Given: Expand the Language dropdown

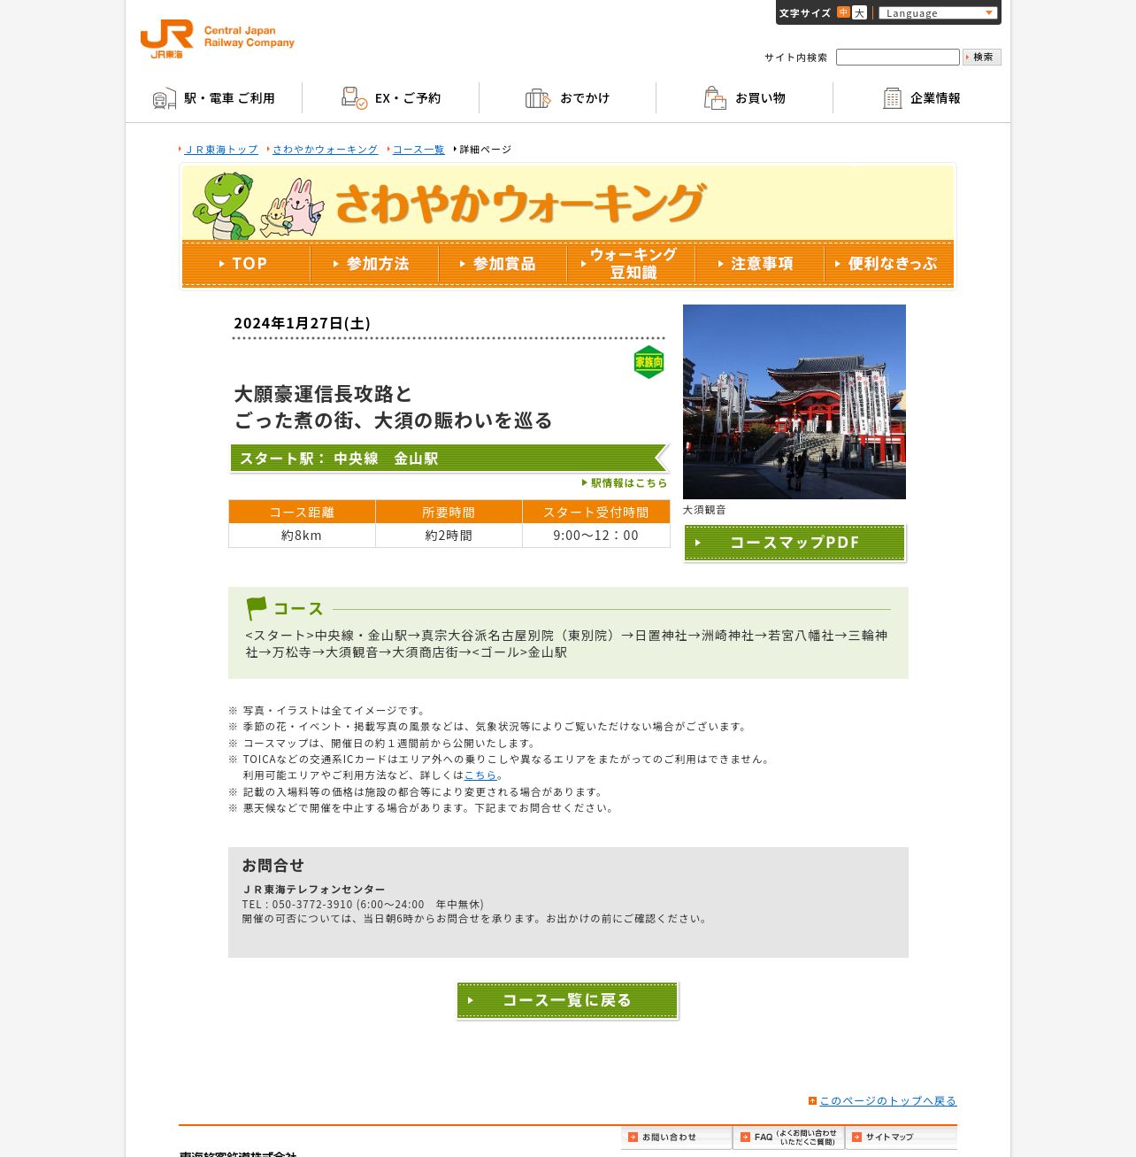Looking at the screenshot, I should click(x=938, y=12).
